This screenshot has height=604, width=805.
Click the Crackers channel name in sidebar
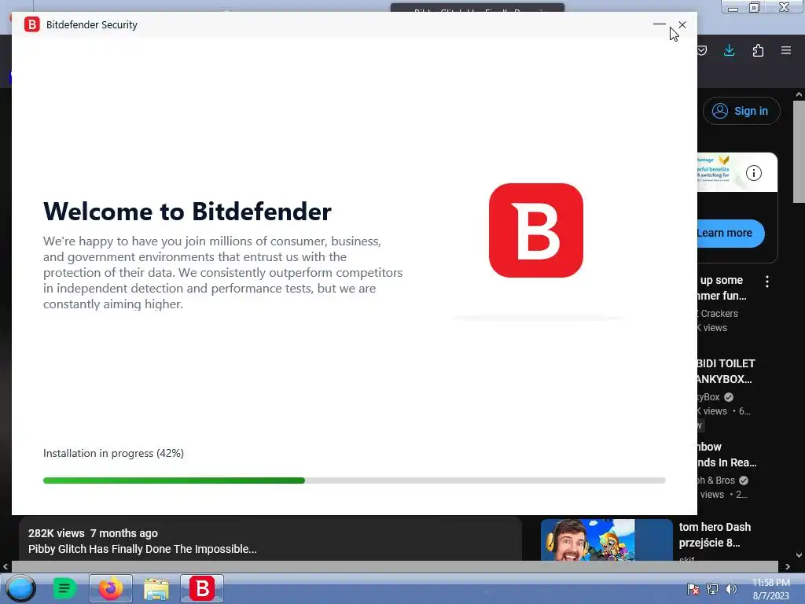coord(719,313)
